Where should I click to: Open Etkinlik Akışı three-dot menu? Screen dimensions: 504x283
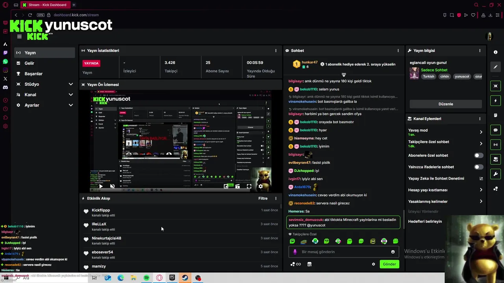coord(276,198)
